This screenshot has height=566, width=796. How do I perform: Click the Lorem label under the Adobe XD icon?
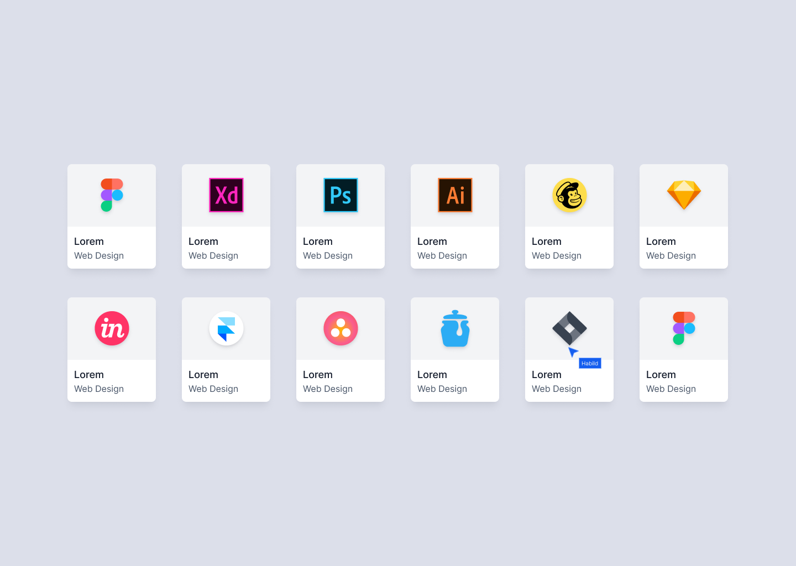(203, 242)
